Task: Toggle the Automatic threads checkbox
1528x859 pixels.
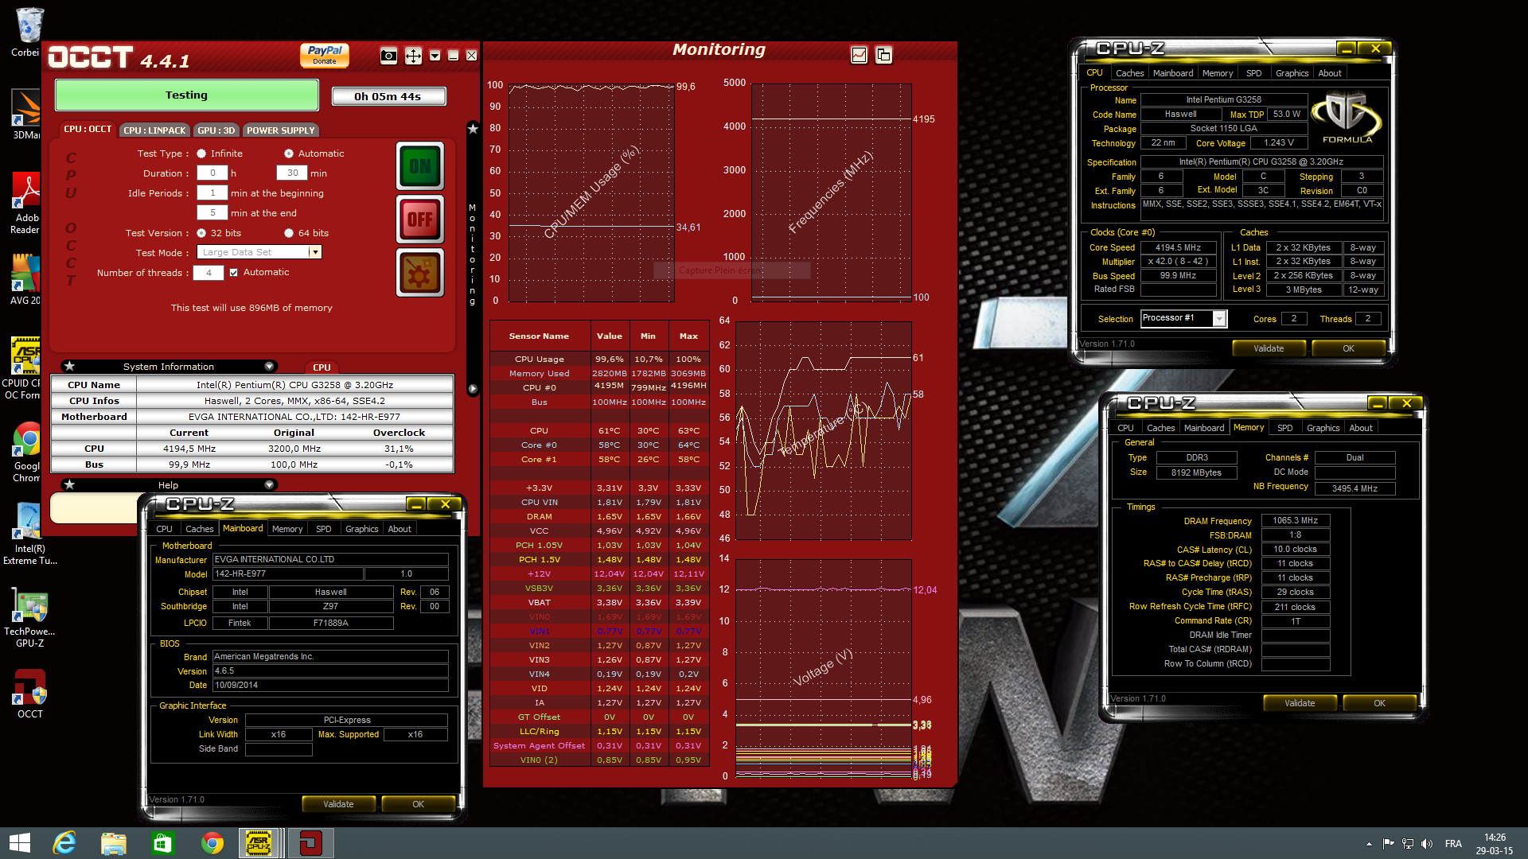Action: [234, 272]
